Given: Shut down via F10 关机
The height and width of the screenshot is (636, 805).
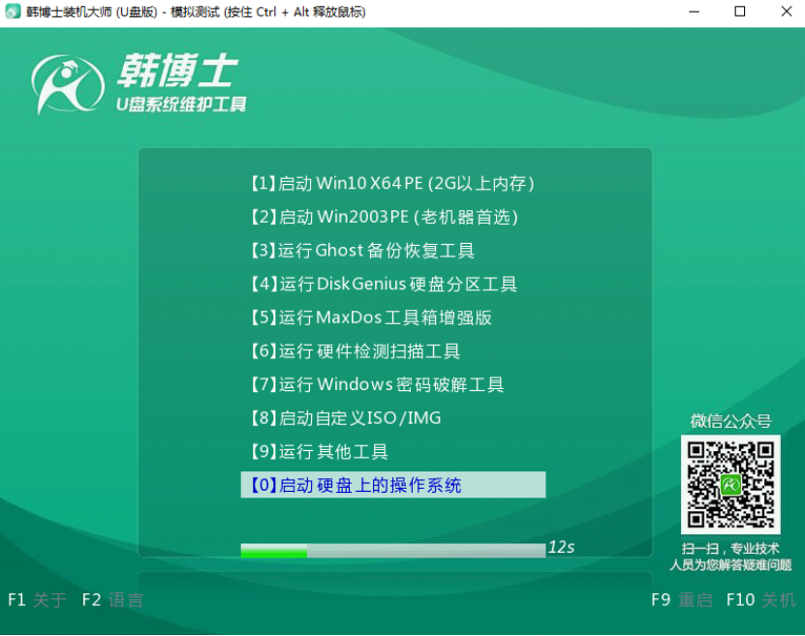Looking at the screenshot, I should coord(756,600).
